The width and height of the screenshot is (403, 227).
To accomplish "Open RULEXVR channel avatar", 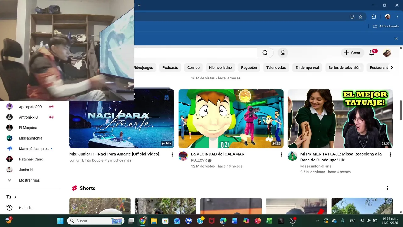I will tap(183, 156).
